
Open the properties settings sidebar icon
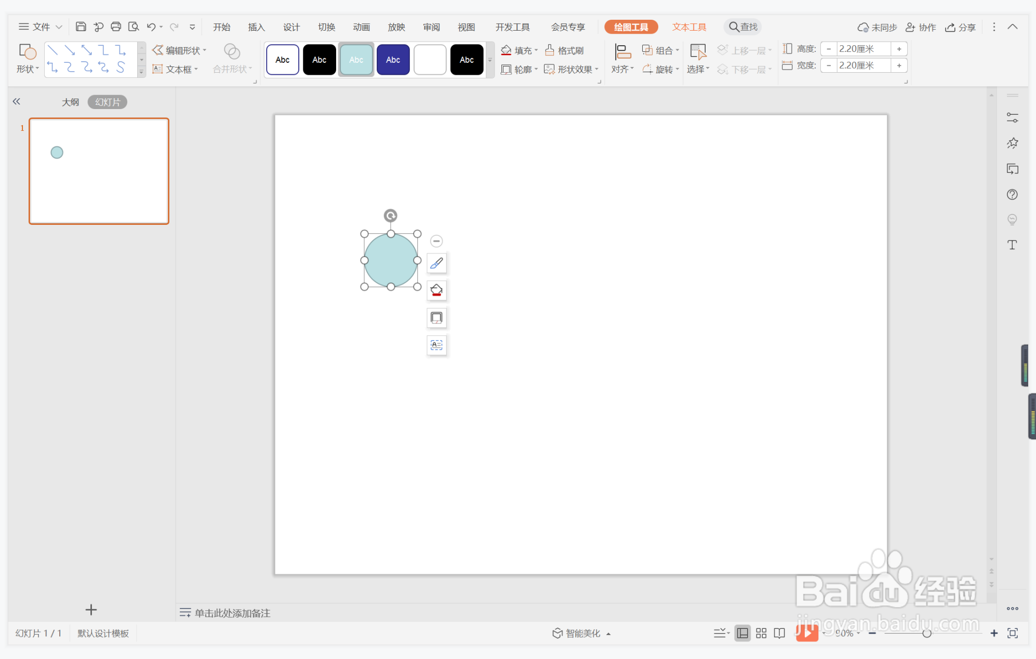pyautogui.click(x=1012, y=118)
